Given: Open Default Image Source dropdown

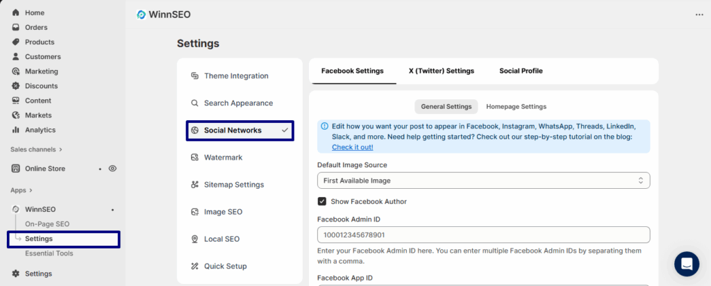Looking at the screenshot, I should coord(483,180).
